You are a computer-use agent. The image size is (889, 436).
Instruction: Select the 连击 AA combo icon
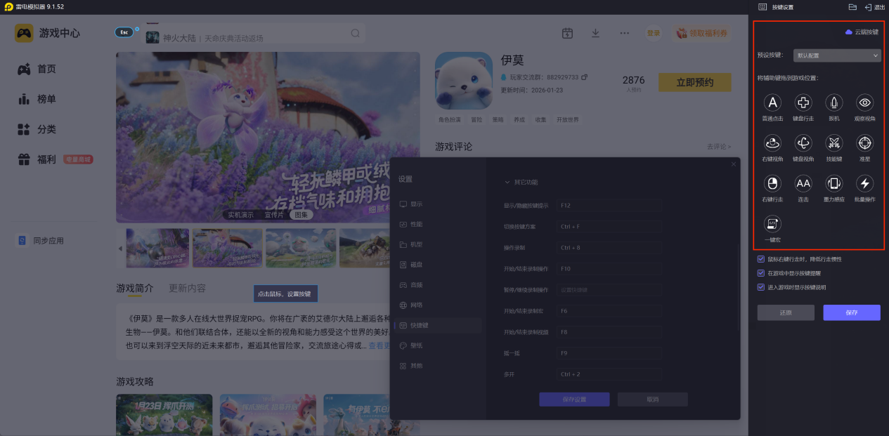coord(803,184)
